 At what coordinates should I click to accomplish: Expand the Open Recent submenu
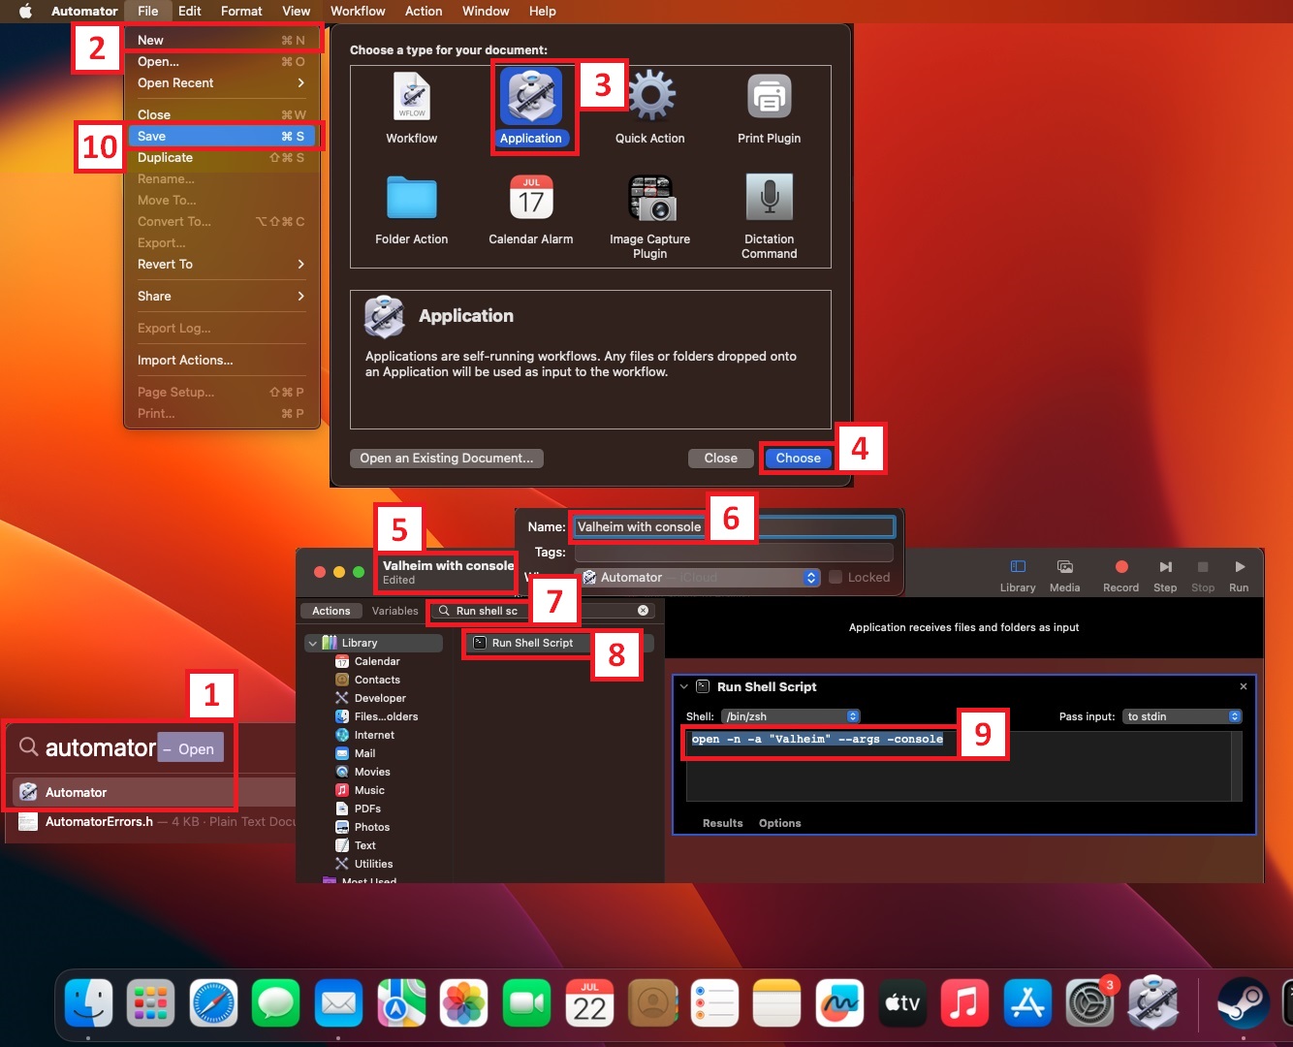(x=221, y=83)
